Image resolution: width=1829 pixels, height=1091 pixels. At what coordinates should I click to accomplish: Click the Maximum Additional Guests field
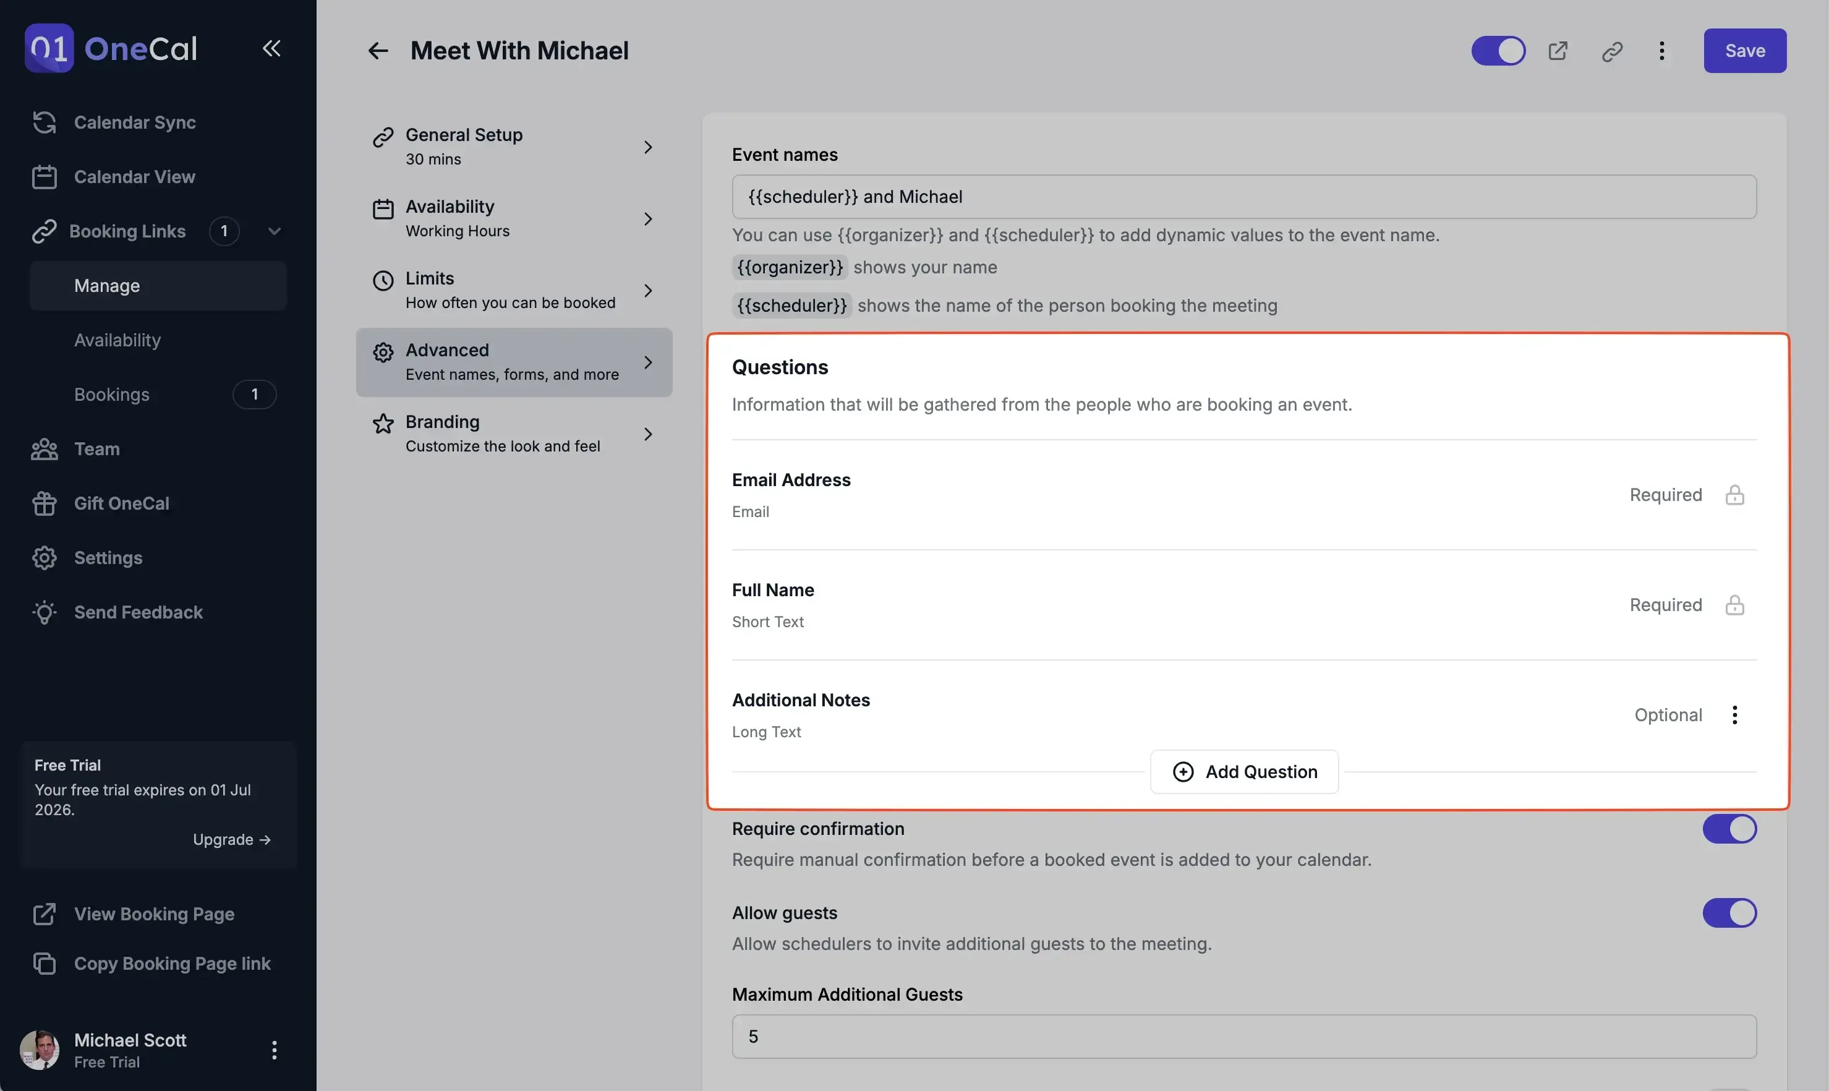pyautogui.click(x=1243, y=1036)
